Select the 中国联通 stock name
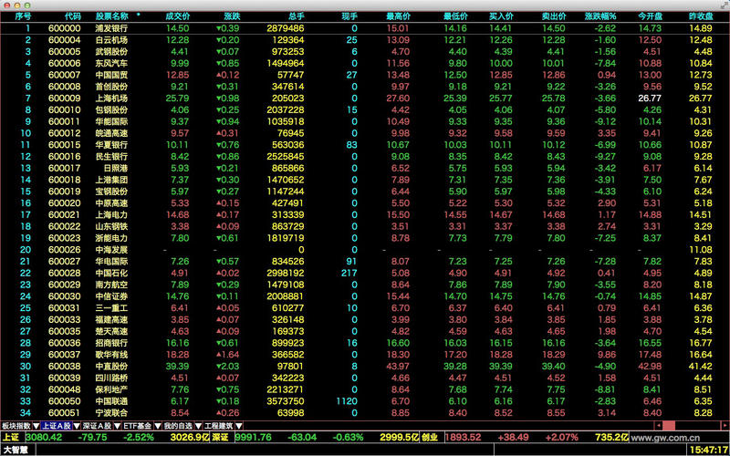730x456 pixels. pos(111,400)
